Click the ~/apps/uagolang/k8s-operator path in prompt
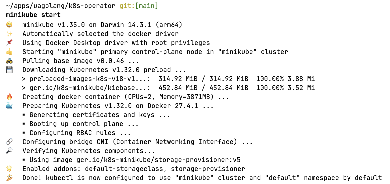Image resolution: width=390 pixels, height=184 pixels. coord(61,6)
